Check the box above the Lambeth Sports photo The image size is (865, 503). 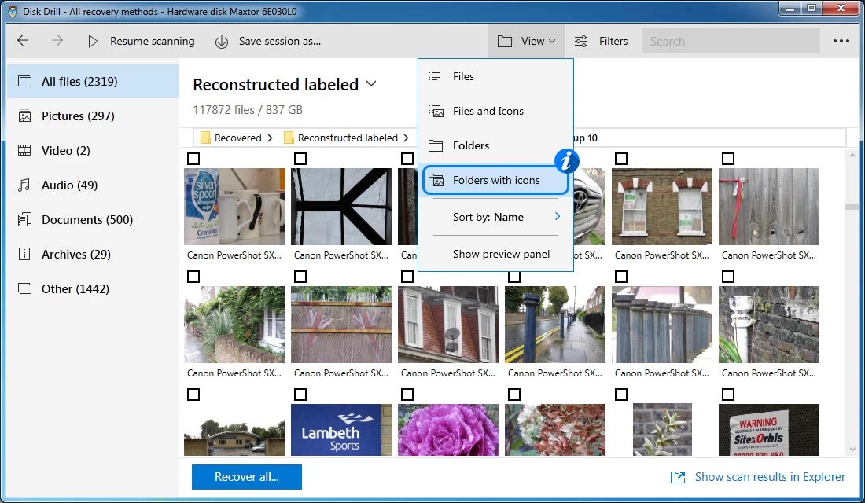pyautogui.click(x=300, y=395)
